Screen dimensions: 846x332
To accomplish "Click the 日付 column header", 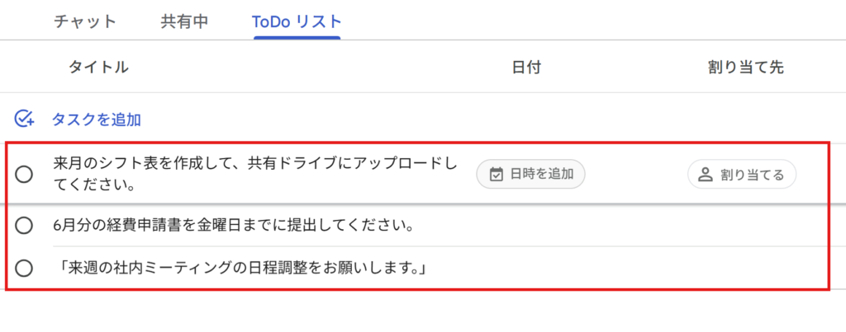I will [526, 68].
